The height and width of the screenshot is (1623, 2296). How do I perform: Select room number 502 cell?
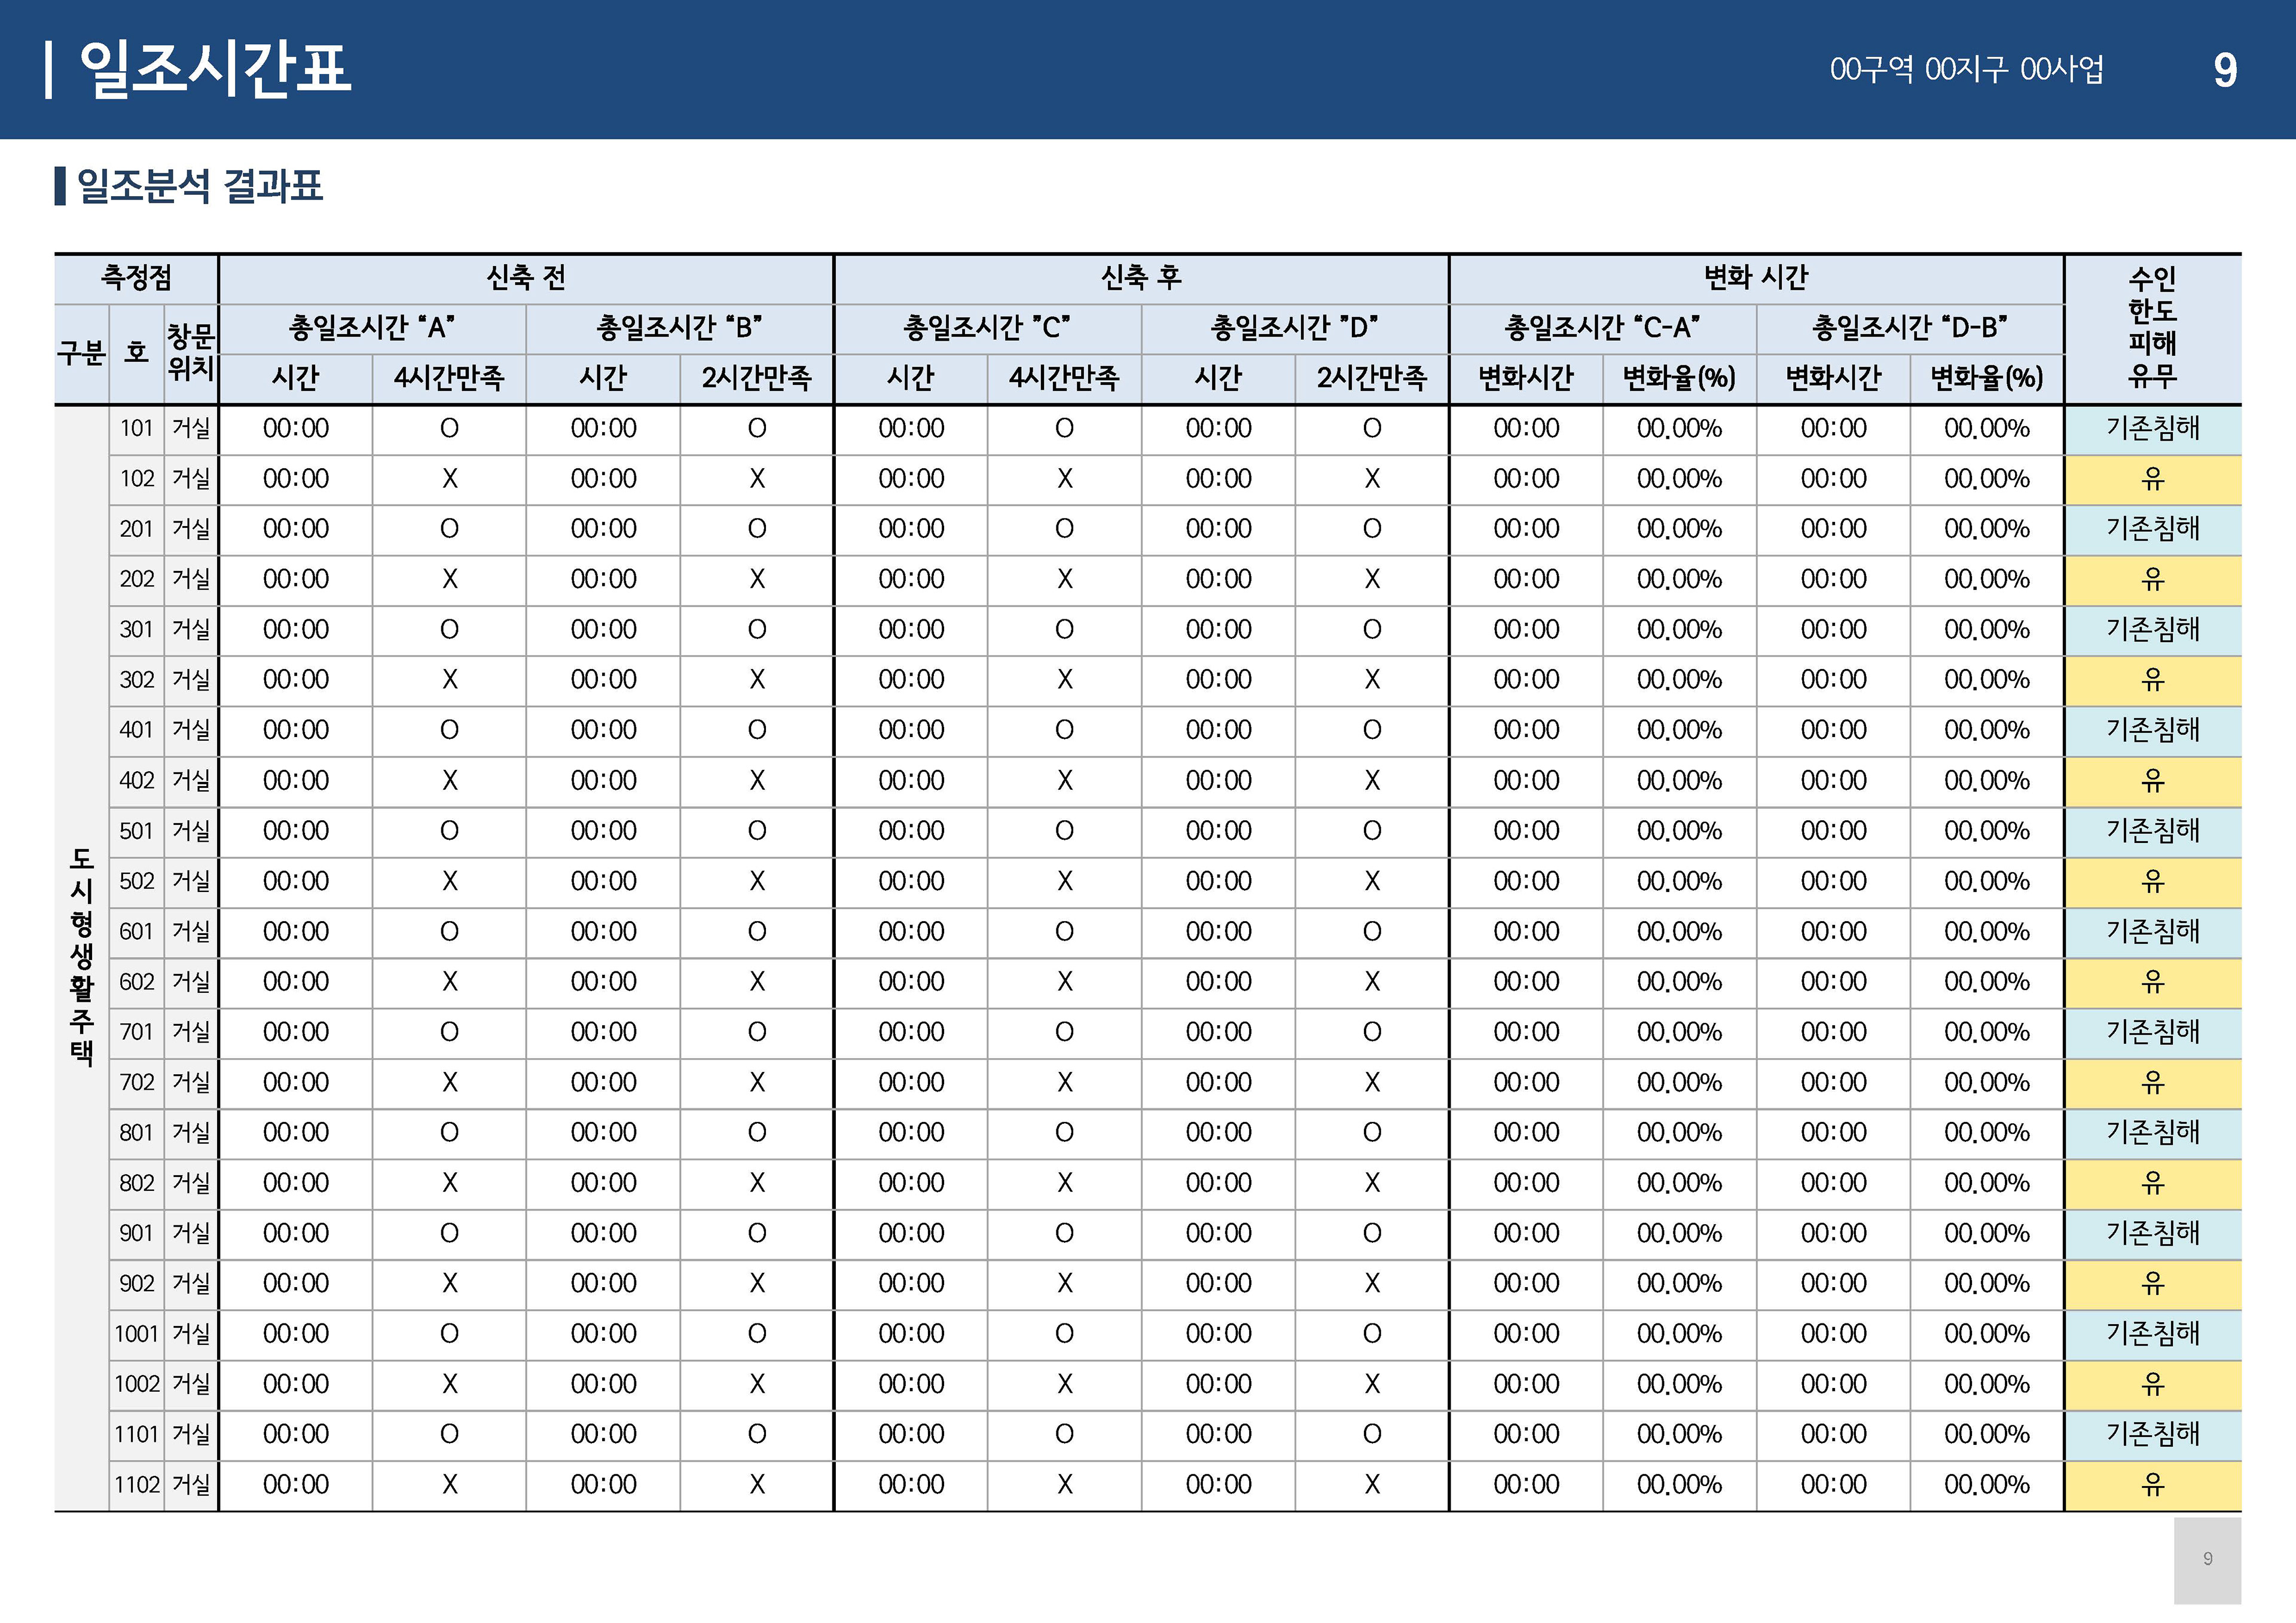[136, 881]
